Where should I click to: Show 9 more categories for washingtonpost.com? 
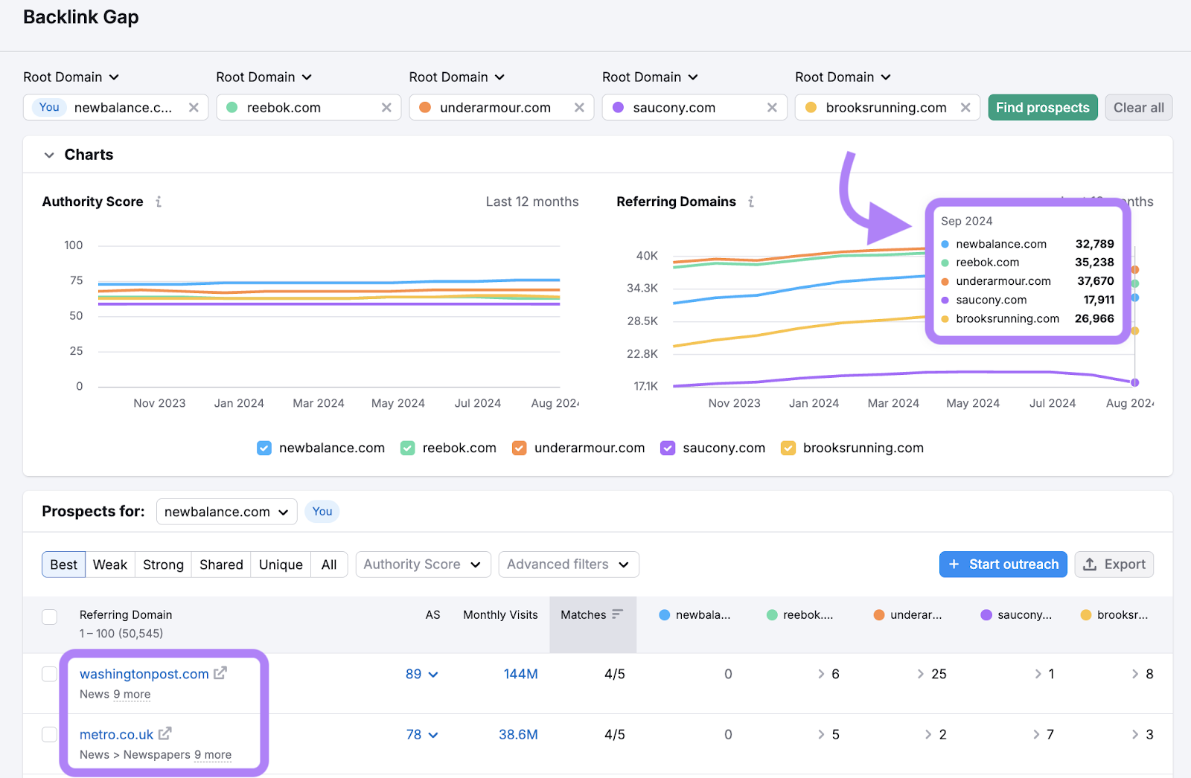(x=132, y=694)
